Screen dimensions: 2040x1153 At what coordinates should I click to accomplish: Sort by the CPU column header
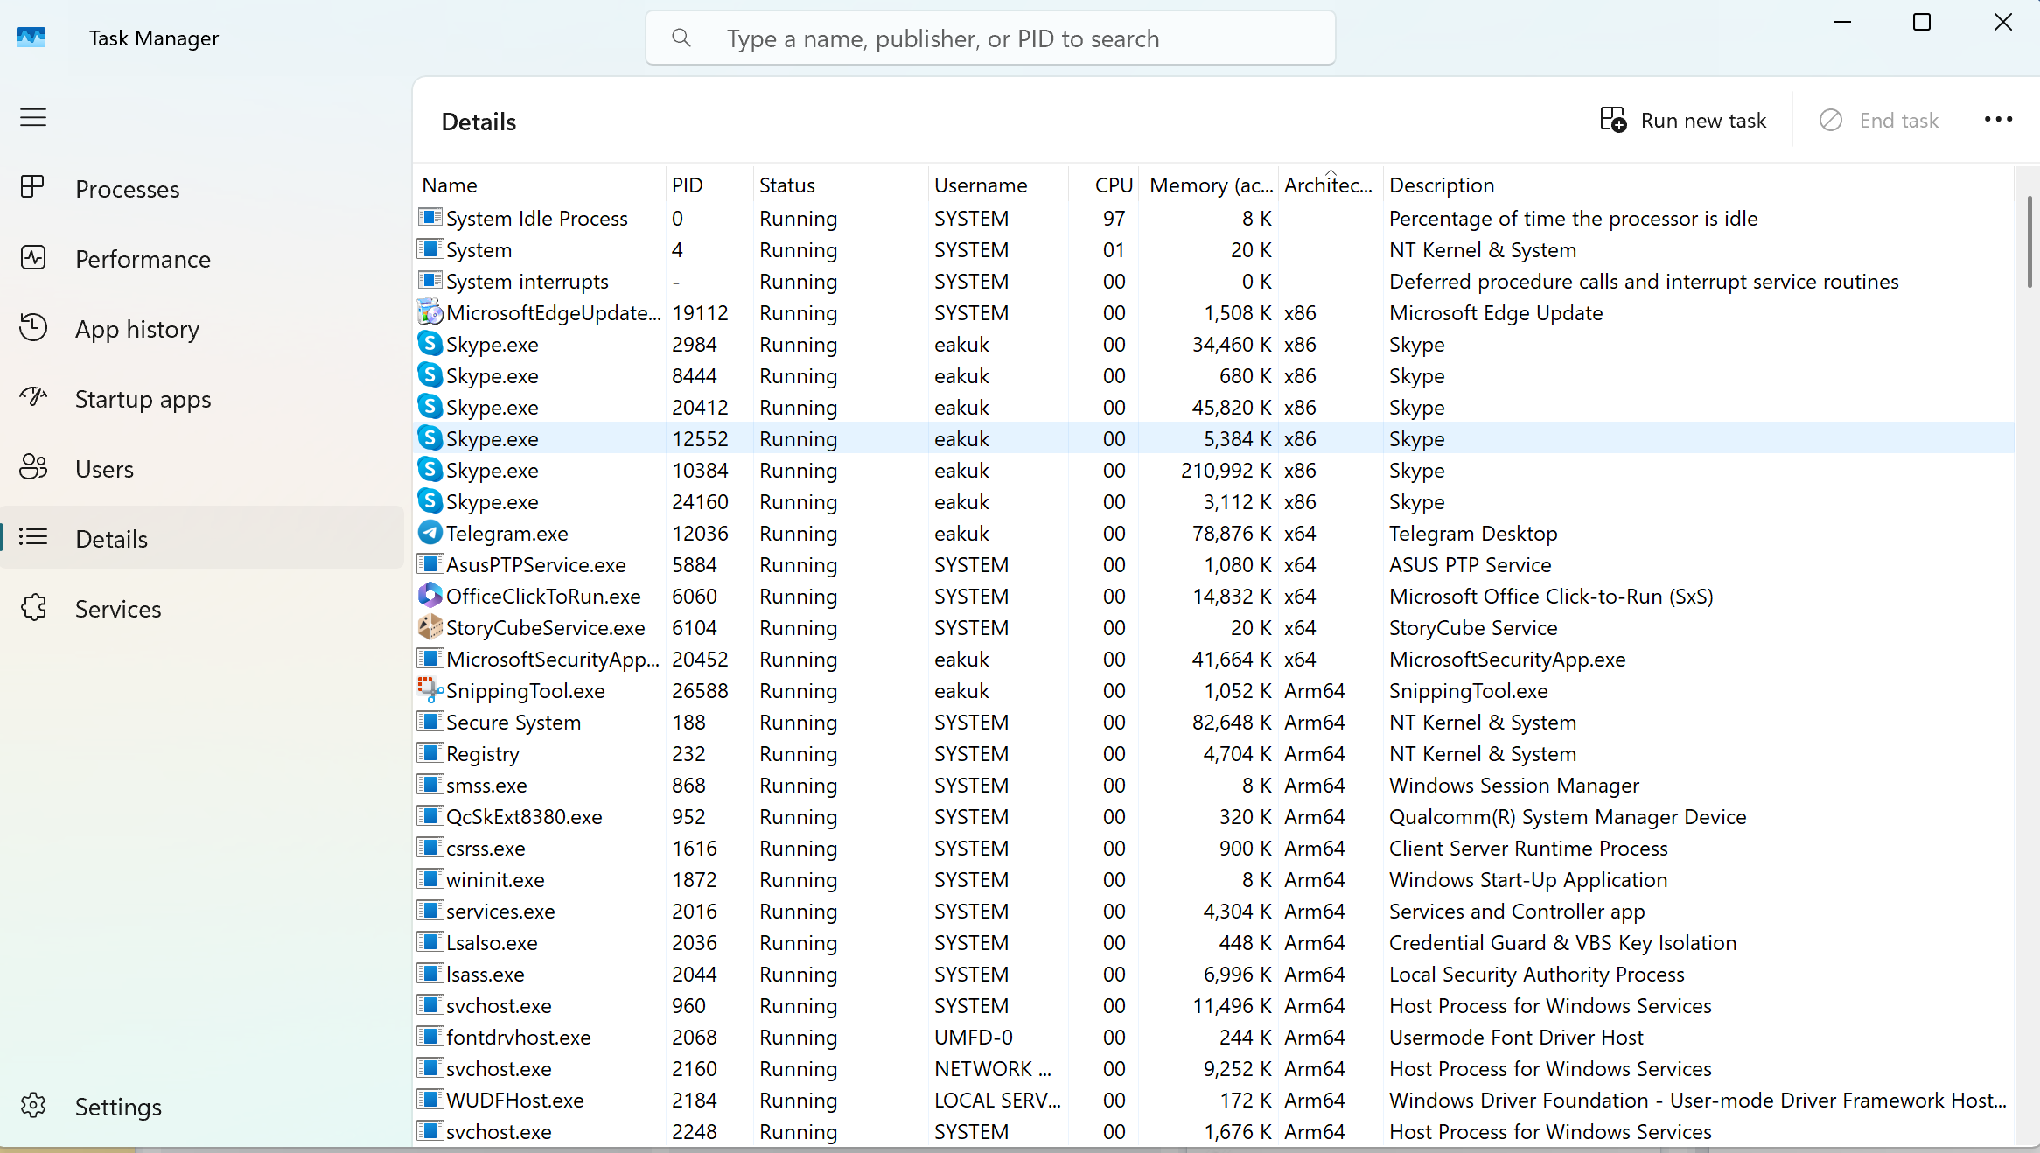pos(1103,185)
